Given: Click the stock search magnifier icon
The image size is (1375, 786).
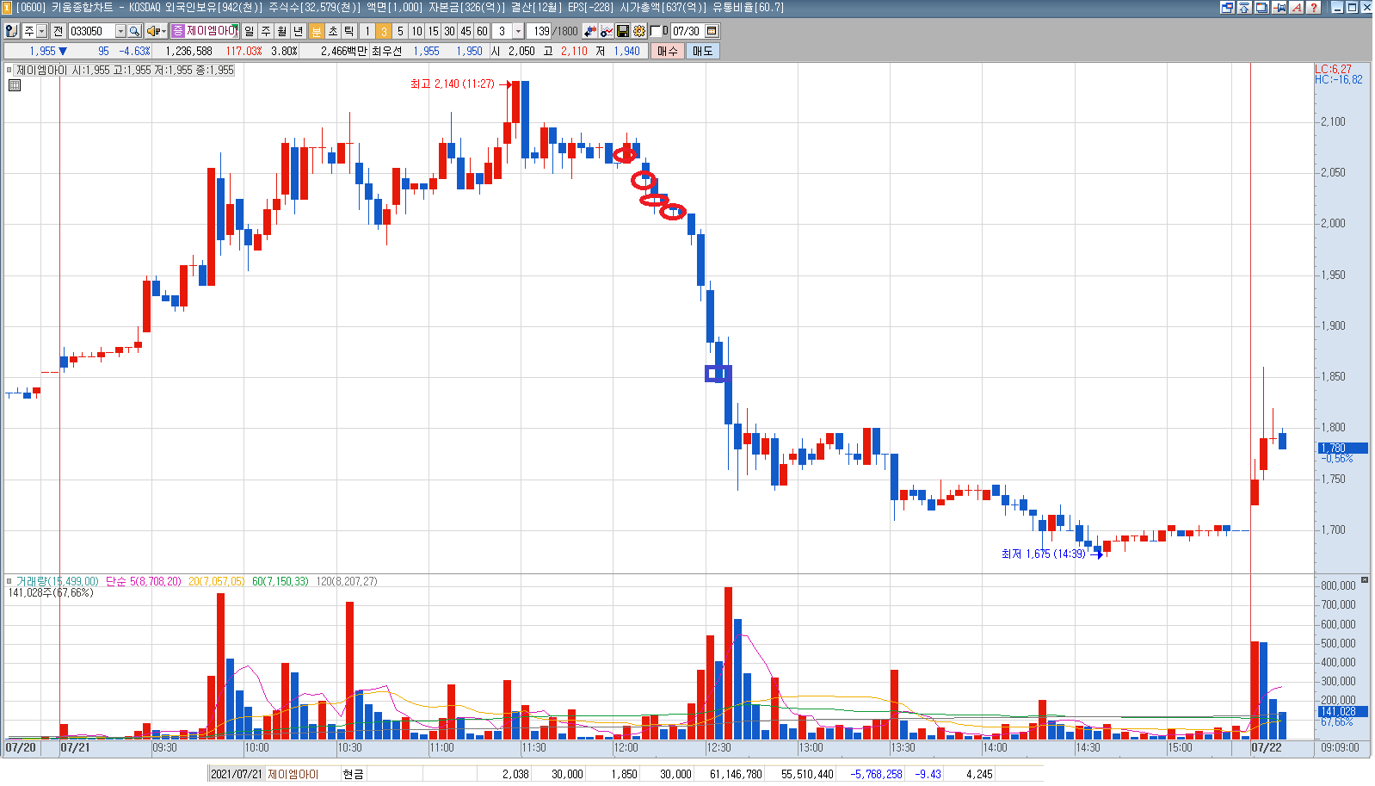Looking at the screenshot, I should pyautogui.click(x=134, y=31).
